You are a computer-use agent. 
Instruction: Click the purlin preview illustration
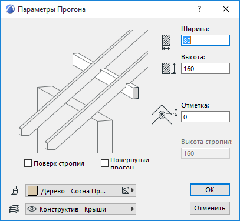click(84, 92)
